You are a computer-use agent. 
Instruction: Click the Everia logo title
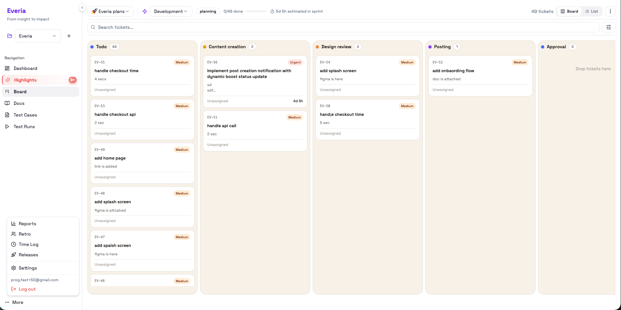(x=17, y=11)
